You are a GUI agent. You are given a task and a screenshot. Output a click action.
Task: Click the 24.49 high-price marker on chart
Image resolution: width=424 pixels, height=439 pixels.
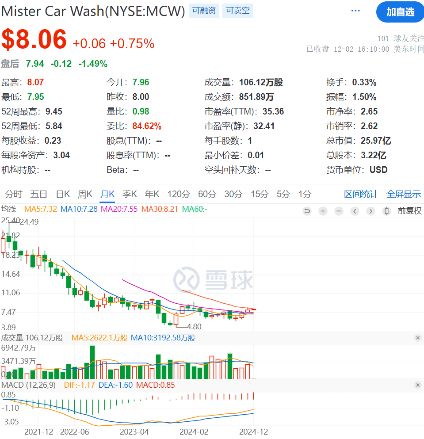(29, 222)
